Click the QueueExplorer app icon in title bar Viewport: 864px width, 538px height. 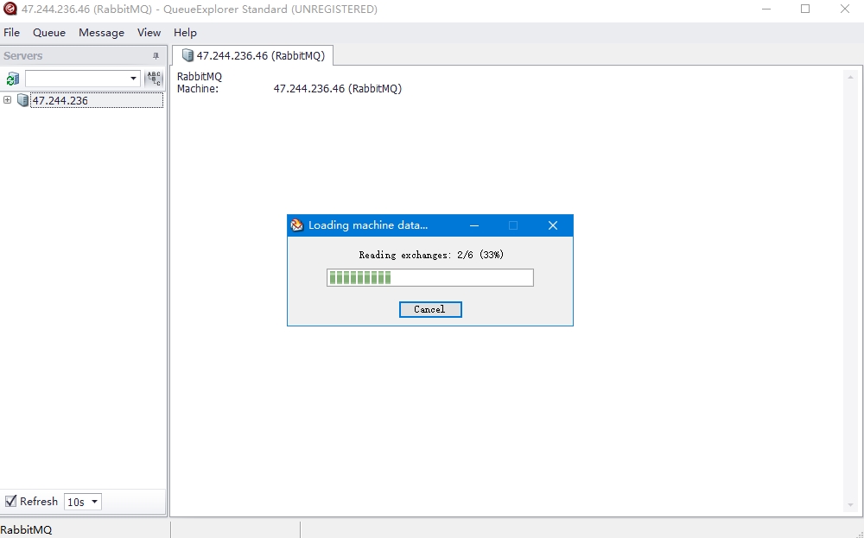coord(10,9)
